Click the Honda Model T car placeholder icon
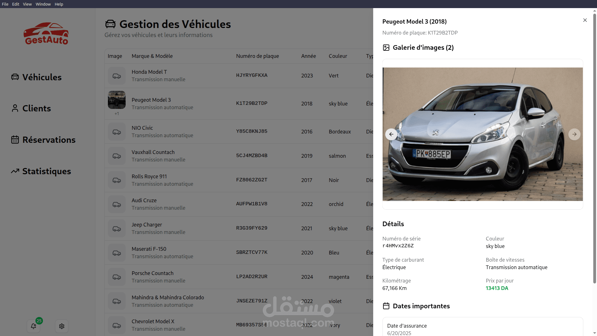 (117, 76)
